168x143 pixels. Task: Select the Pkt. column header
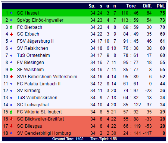pyautogui.click(x=161, y=6)
